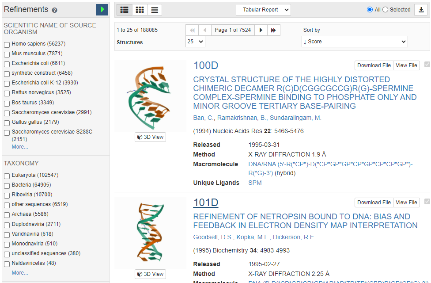Open the Sort by Score dropdown

tap(355, 42)
